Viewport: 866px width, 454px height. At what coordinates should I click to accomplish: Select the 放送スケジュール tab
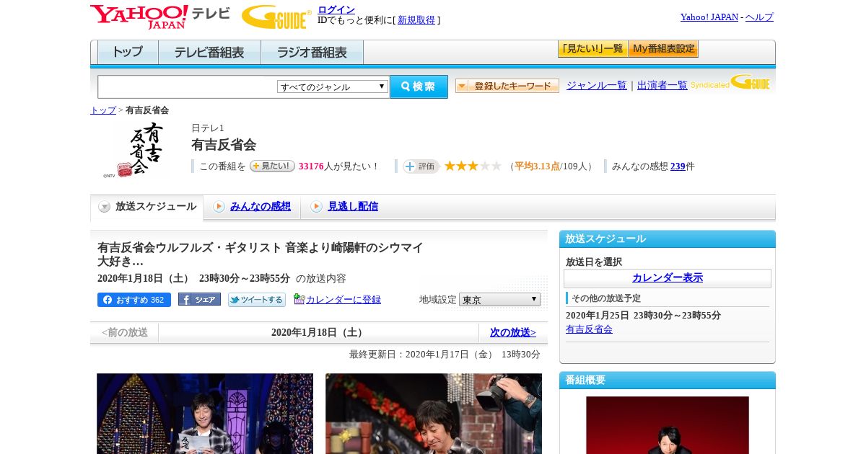click(x=147, y=207)
